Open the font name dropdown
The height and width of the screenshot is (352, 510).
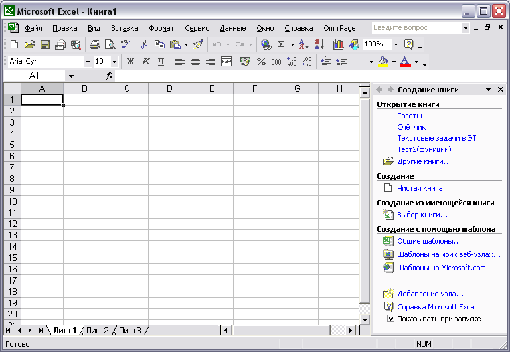click(x=88, y=62)
